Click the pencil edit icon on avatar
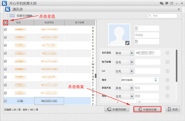 click(127, 43)
